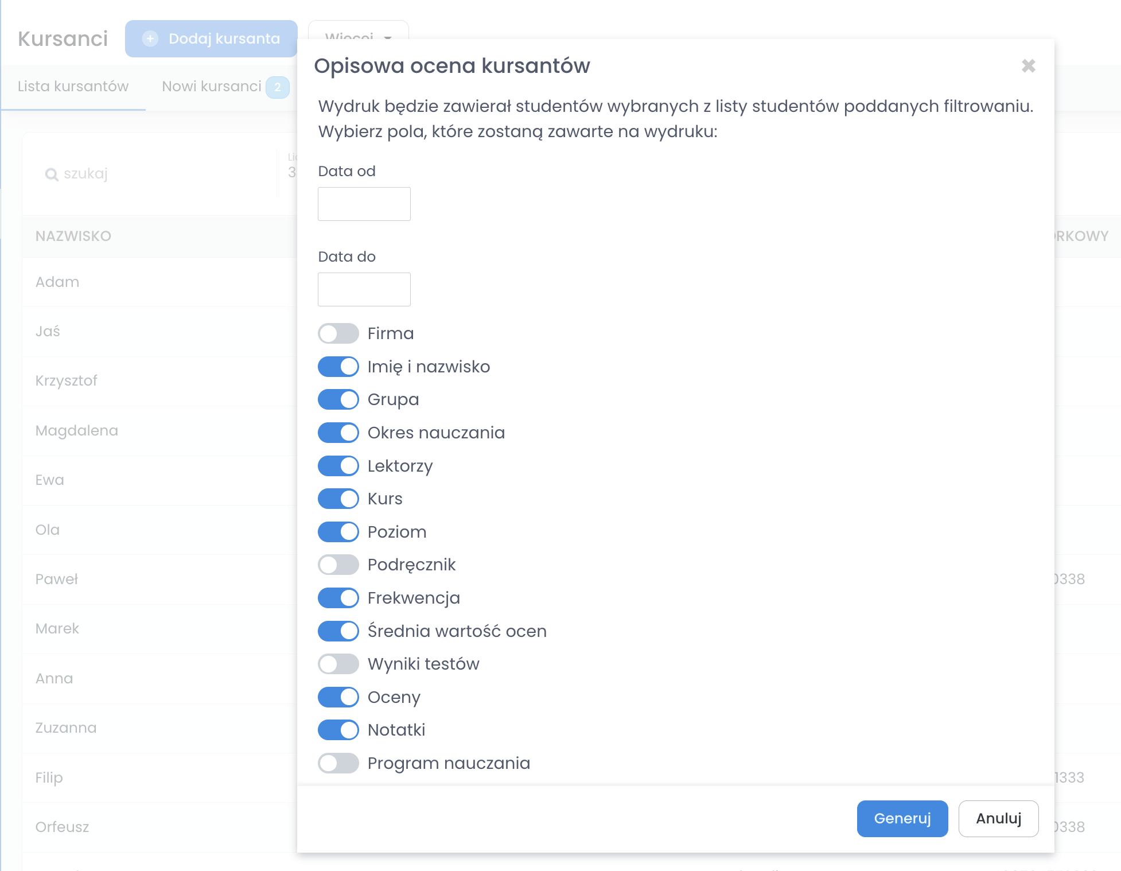Enable the Firma toggle
1121x871 pixels.
tap(338, 333)
